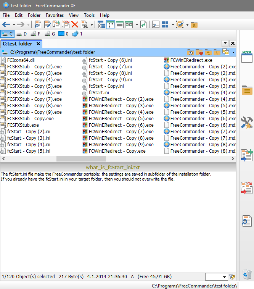Expand the view modes dropdown arrow

pyautogui.click(x=137, y=25)
